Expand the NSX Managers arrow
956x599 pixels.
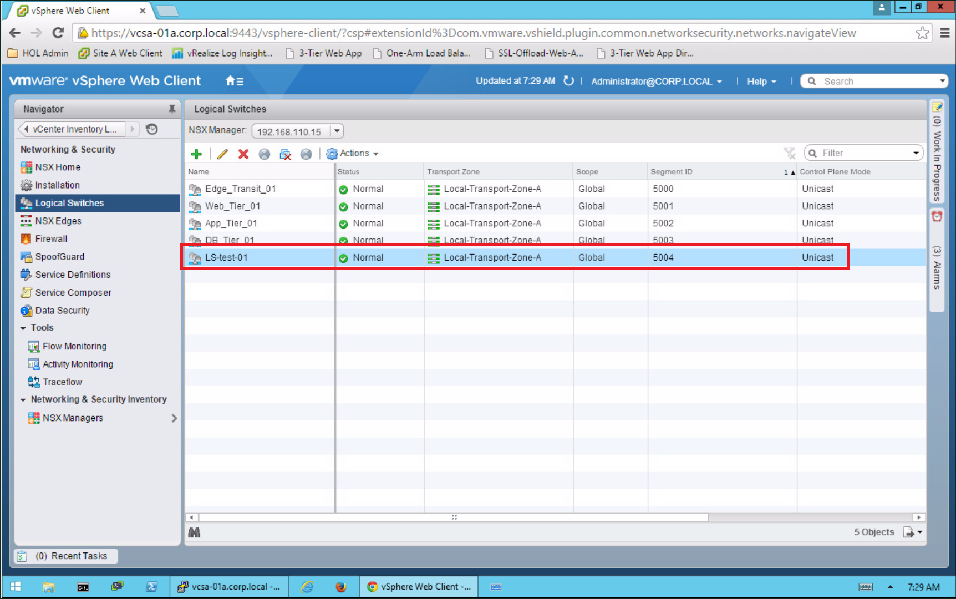[x=174, y=418]
